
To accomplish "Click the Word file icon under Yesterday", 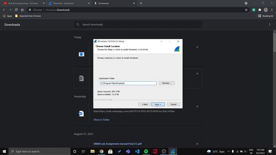I will pyautogui.click(x=81, y=114).
